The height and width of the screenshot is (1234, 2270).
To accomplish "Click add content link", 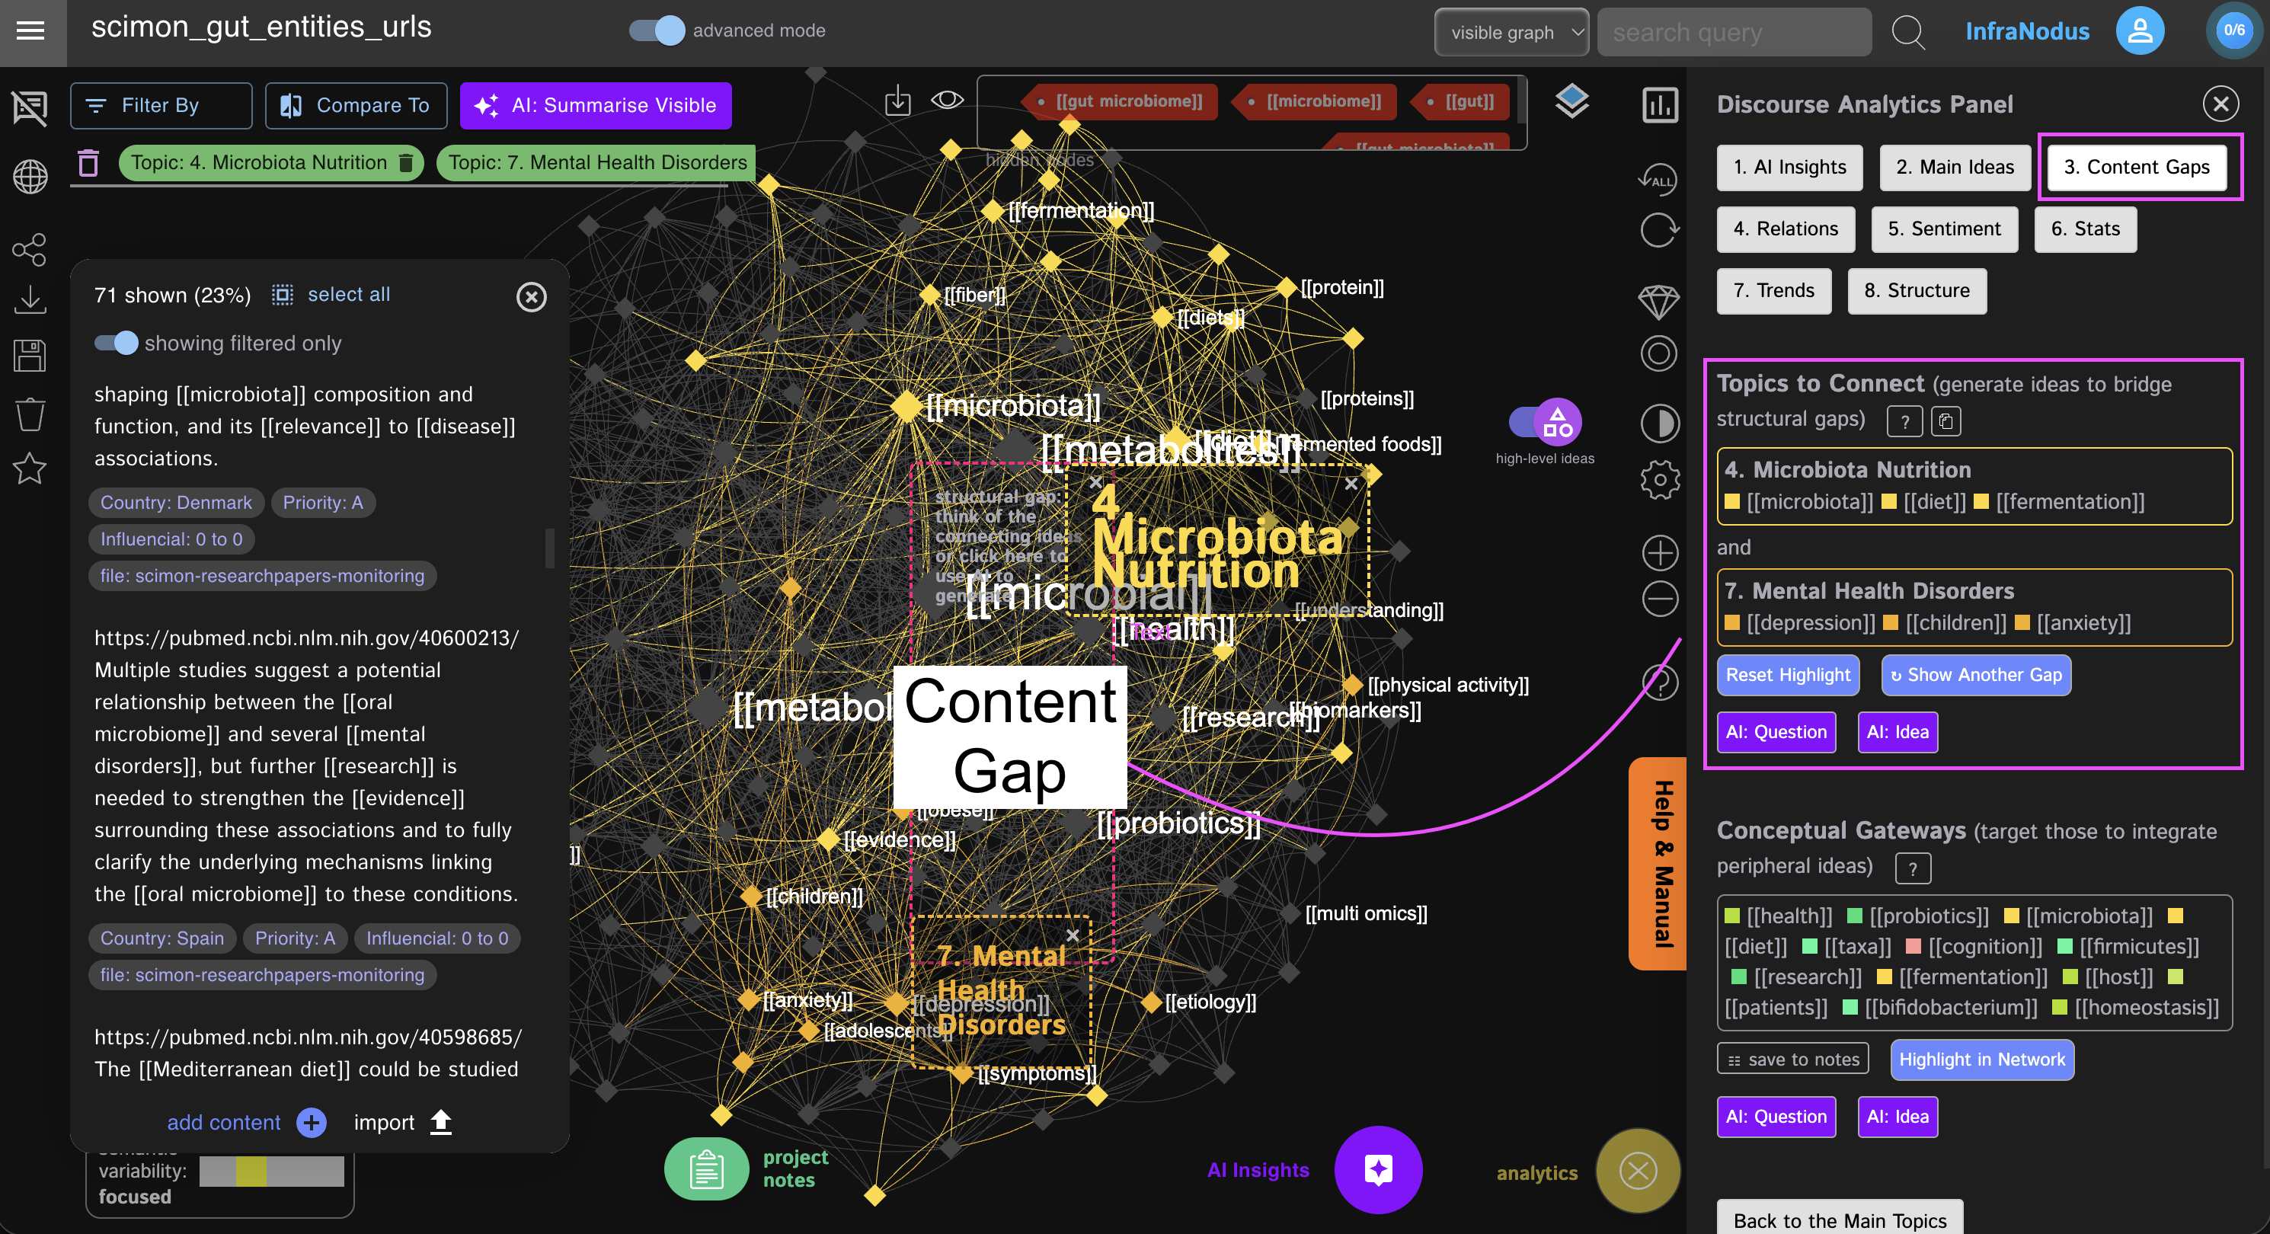I will [224, 1122].
